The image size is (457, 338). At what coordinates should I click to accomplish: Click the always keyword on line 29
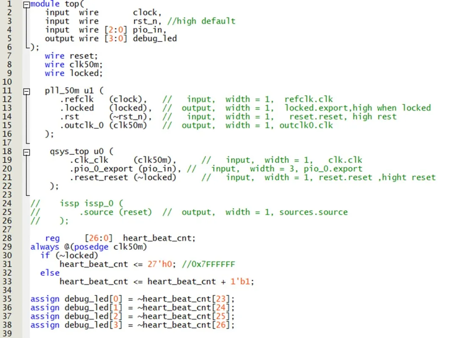[x=44, y=247]
